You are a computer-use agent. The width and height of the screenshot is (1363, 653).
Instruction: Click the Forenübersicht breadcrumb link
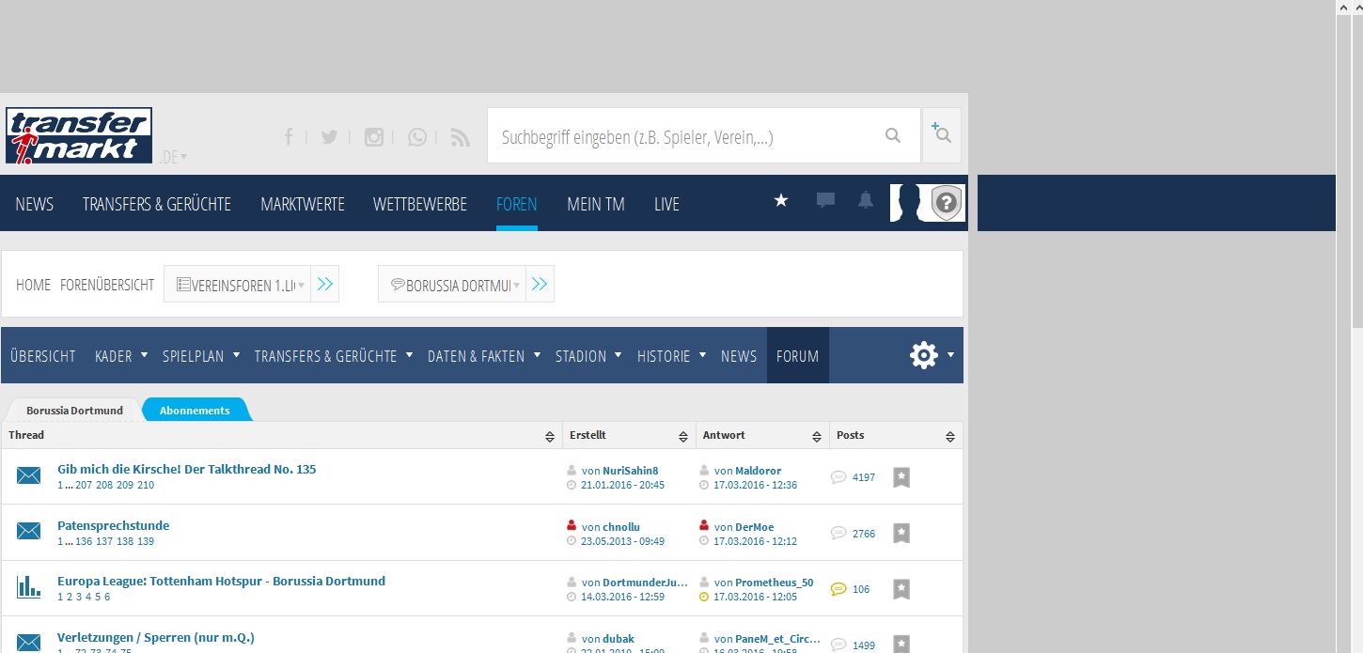107,285
